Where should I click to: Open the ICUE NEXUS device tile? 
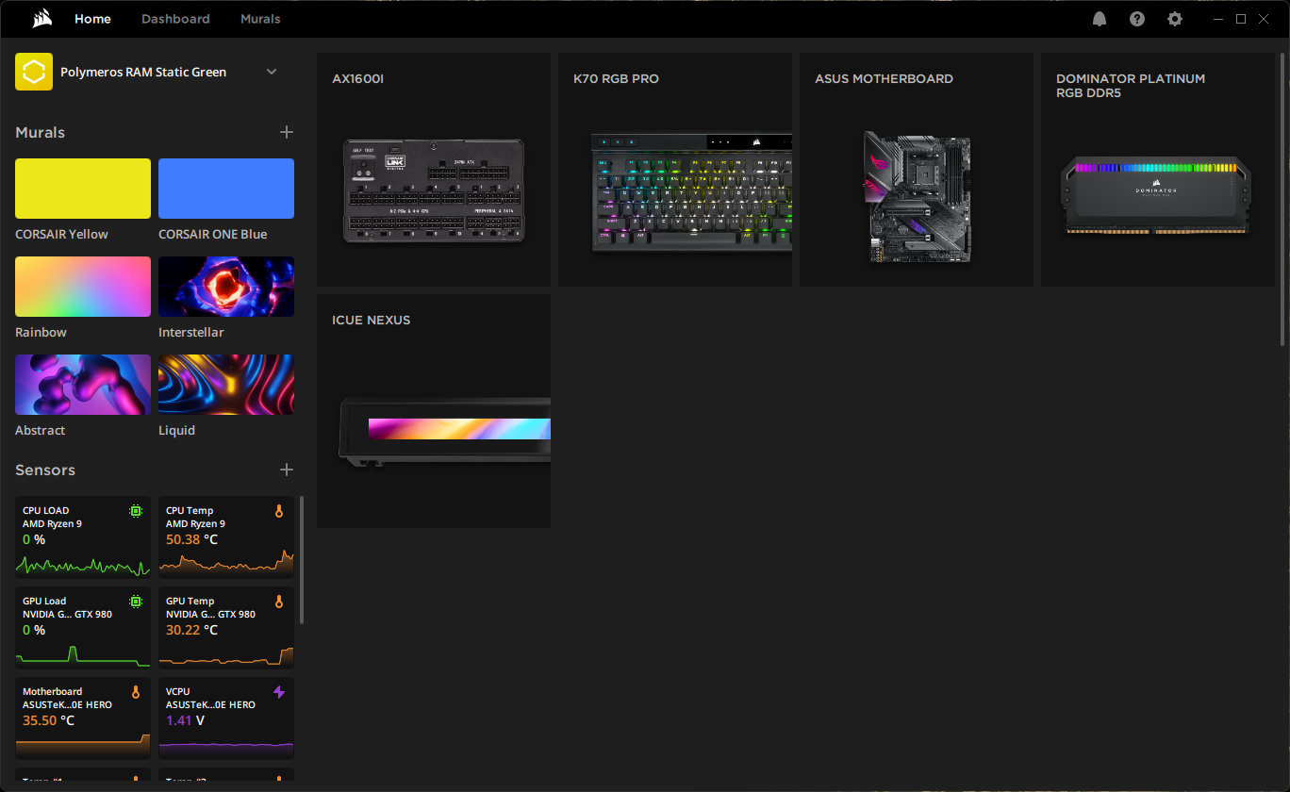434,411
